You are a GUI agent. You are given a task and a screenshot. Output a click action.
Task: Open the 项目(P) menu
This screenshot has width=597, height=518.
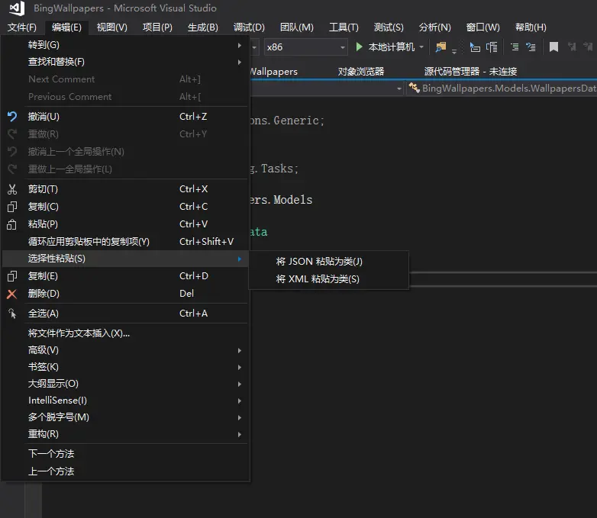[x=157, y=27]
